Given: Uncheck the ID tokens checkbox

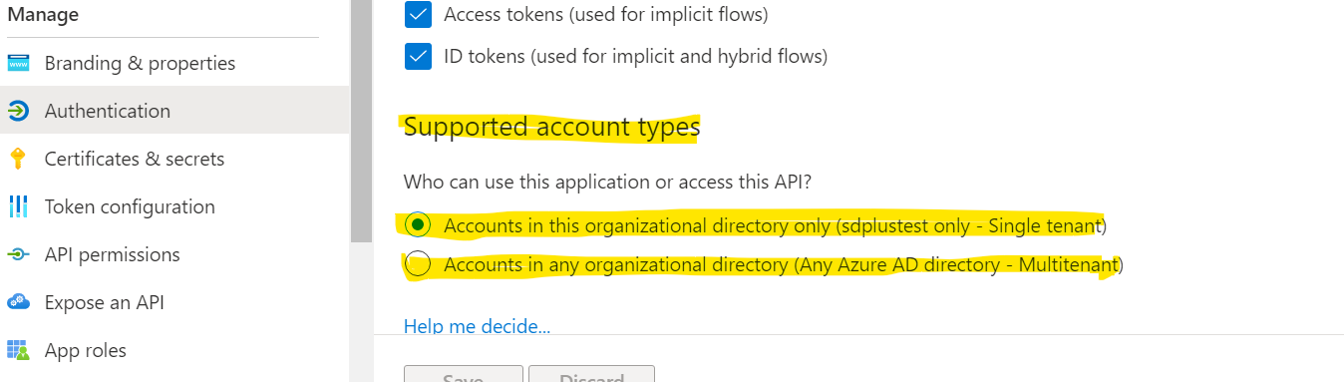Looking at the screenshot, I should [x=418, y=57].
